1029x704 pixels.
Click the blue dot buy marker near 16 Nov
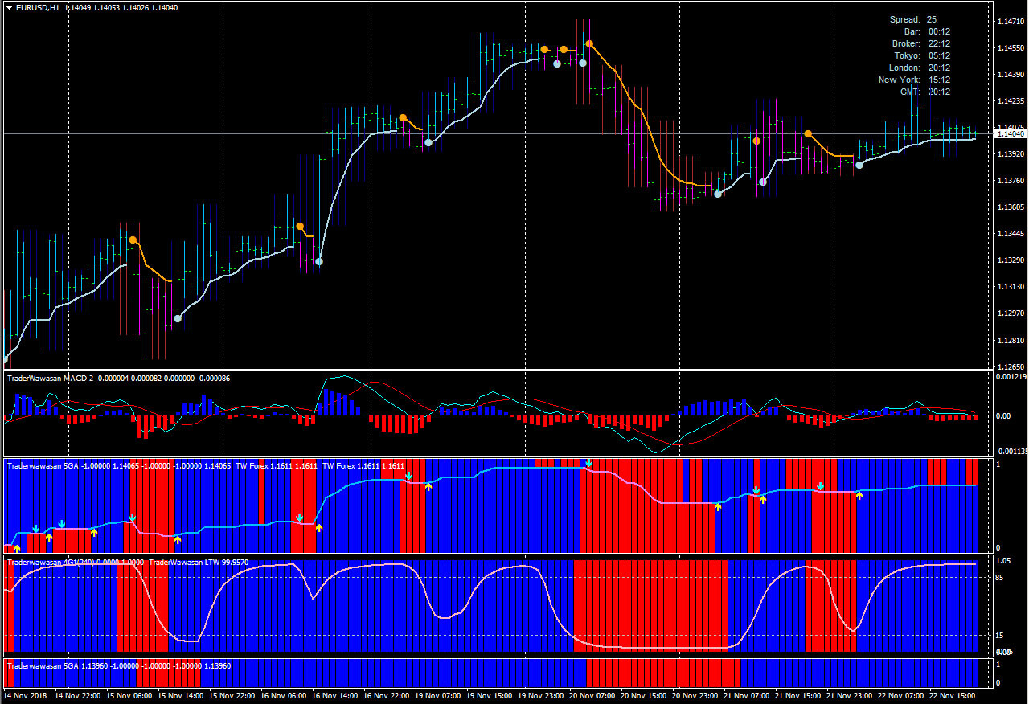[318, 261]
